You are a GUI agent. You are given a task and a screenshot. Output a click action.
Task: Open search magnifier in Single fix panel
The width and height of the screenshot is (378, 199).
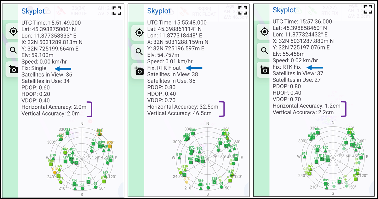[13, 50]
